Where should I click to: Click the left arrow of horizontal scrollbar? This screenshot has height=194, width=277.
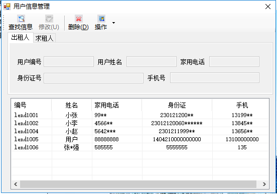(x=16, y=184)
